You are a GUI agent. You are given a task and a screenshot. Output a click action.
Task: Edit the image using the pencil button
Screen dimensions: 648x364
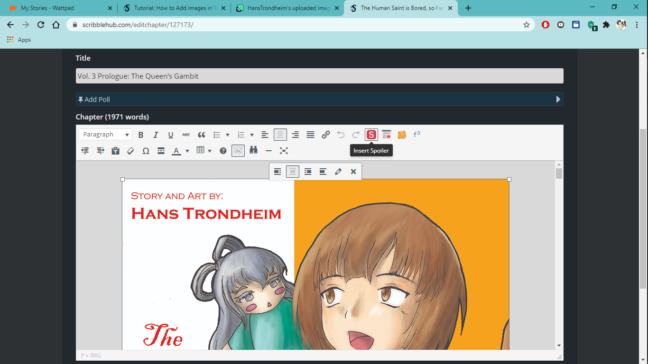(x=338, y=172)
